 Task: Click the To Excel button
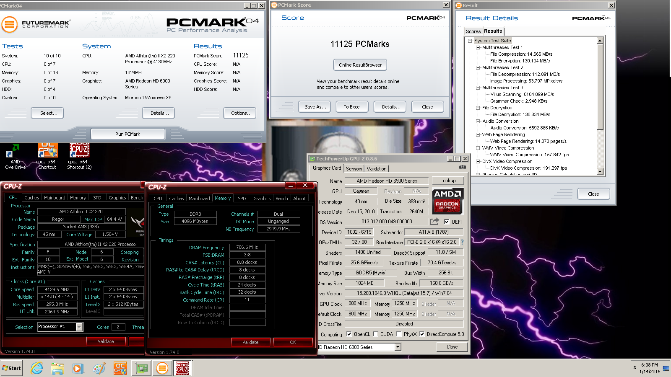point(352,107)
